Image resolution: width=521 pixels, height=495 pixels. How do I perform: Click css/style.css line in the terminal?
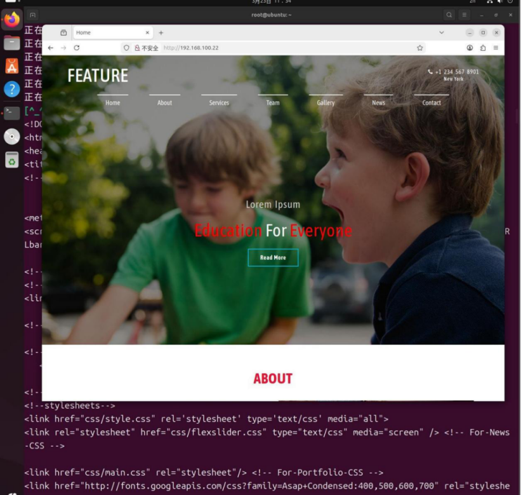click(x=206, y=419)
